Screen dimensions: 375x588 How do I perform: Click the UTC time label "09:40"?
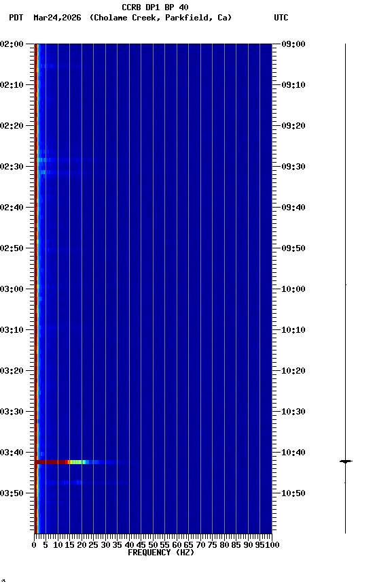coord(293,208)
